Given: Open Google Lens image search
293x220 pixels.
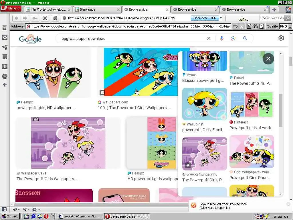Looking at the screenshot, I should click(233, 39).
